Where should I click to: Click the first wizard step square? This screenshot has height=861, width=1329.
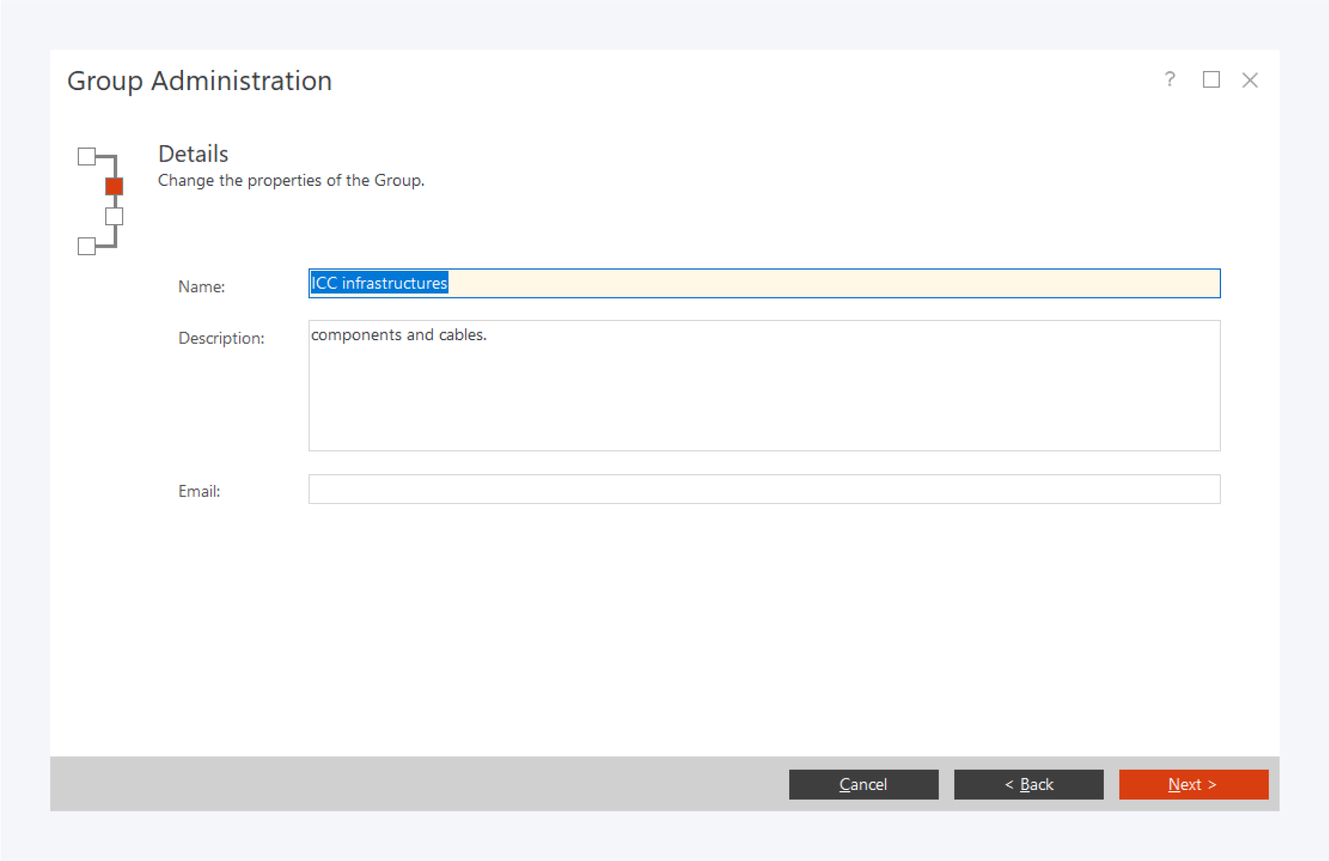87,157
